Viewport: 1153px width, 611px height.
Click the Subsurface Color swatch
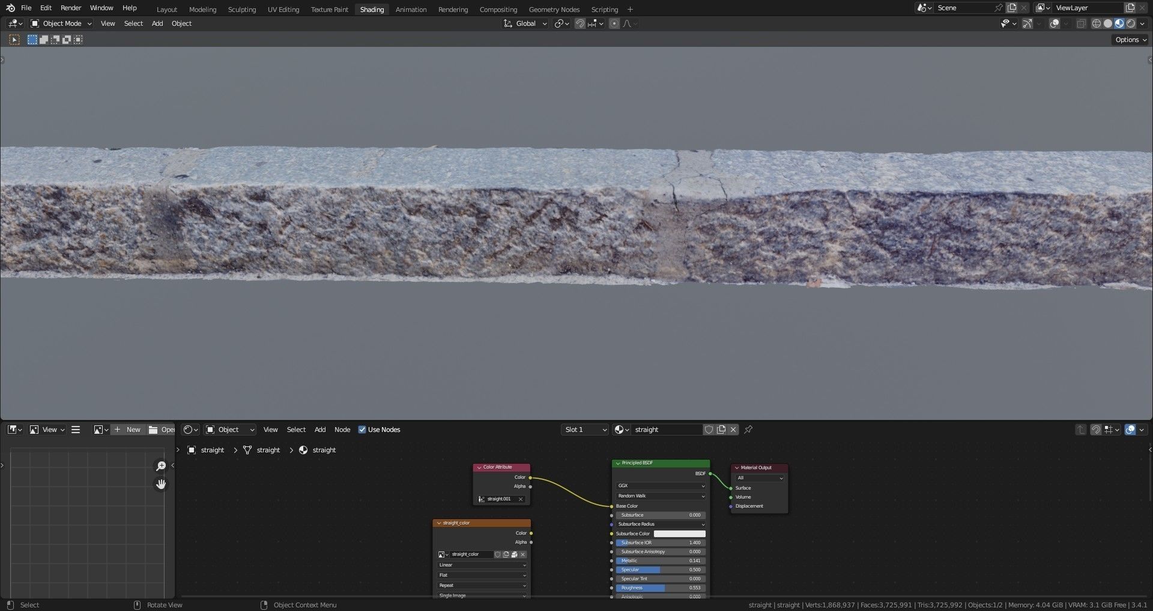click(x=679, y=533)
